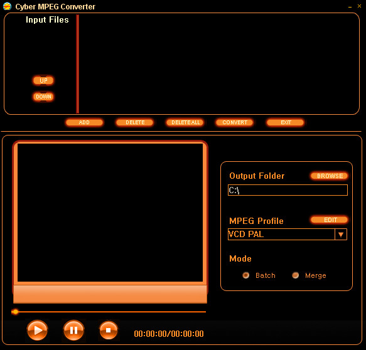Viewport: 366px width, 350px height.
Task: Click the EXIT button
Action: point(286,122)
